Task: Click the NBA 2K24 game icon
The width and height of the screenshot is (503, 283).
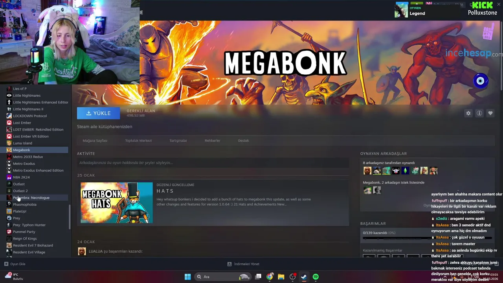Action: (x=9, y=177)
